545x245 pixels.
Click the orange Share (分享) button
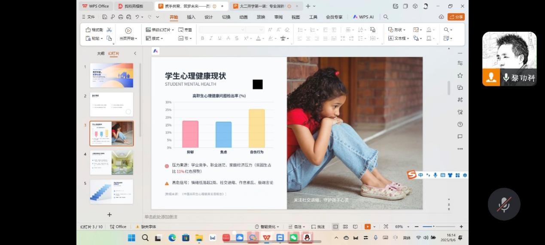tap(456, 17)
